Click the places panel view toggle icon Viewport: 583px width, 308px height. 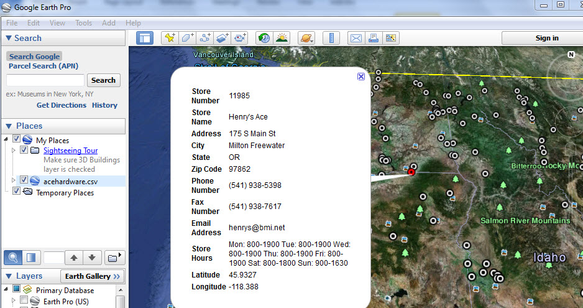pos(31,258)
